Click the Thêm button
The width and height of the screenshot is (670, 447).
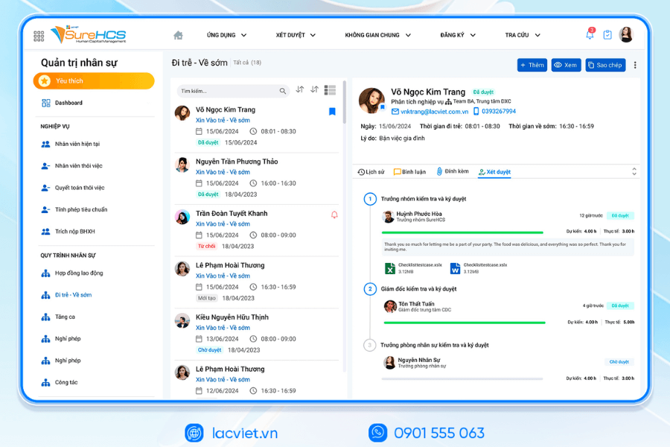pos(532,65)
